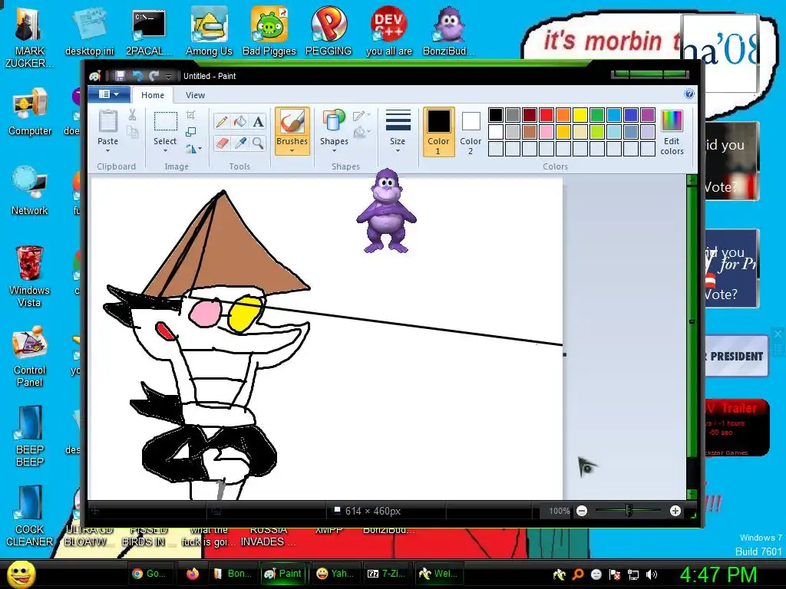Open the Network desktop icon

click(30, 190)
